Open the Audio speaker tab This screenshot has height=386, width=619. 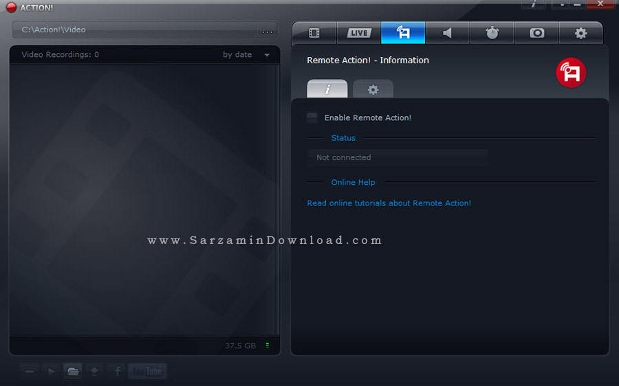click(447, 33)
